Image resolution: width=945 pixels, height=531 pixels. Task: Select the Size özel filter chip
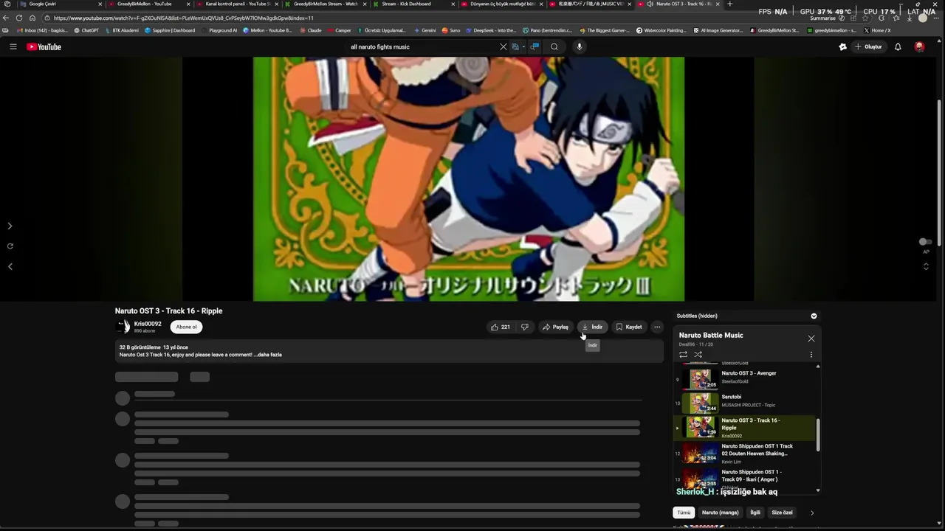782,513
